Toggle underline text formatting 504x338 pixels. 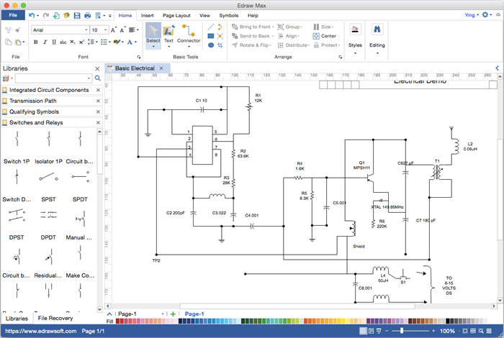(x=54, y=42)
